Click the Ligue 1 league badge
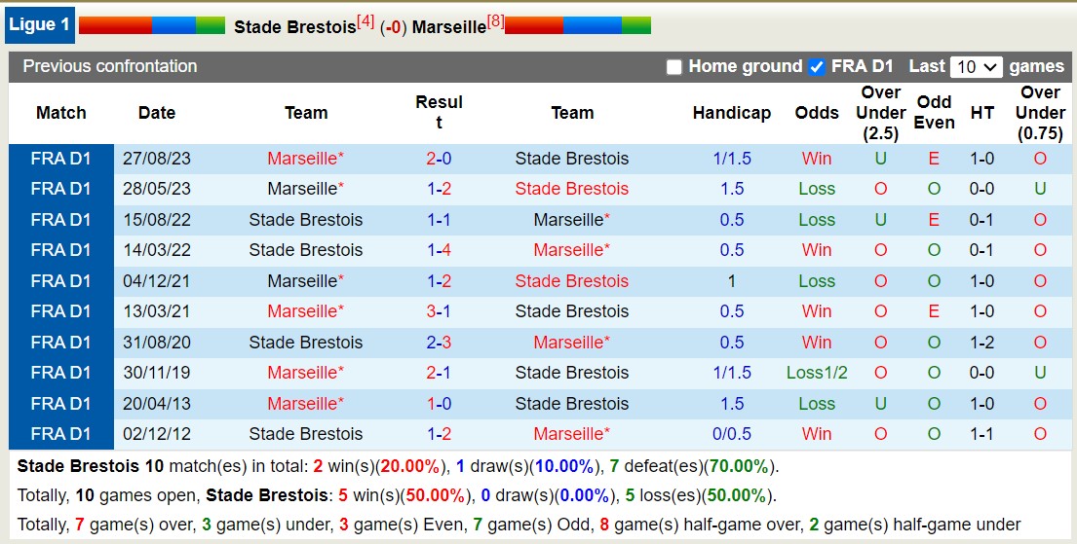Image resolution: width=1077 pixels, height=544 pixels. [x=39, y=25]
